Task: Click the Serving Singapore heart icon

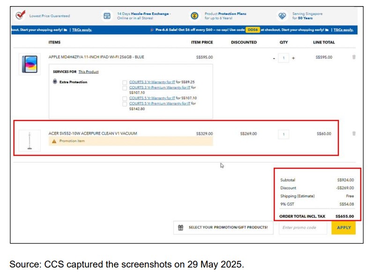Action: [282, 16]
